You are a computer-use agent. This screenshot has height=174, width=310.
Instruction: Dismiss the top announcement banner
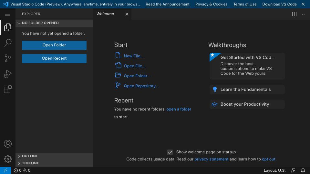[303, 4]
